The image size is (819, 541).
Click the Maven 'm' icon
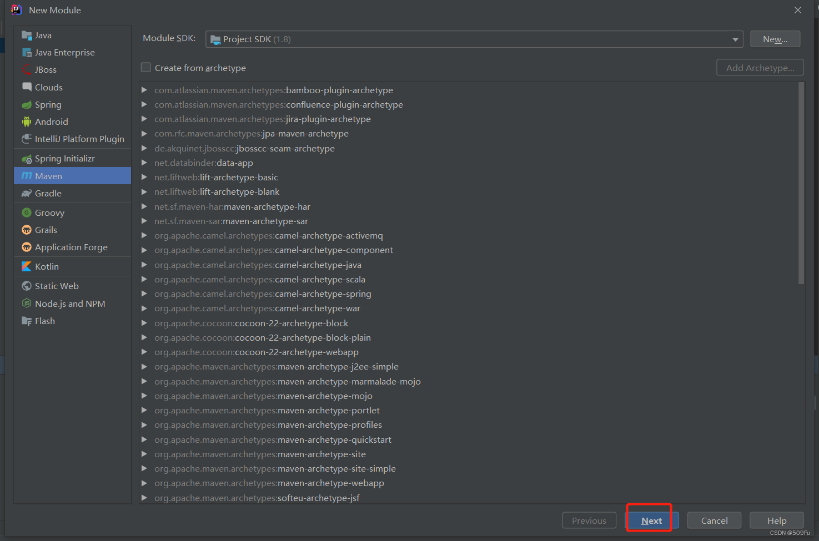point(26,176)
